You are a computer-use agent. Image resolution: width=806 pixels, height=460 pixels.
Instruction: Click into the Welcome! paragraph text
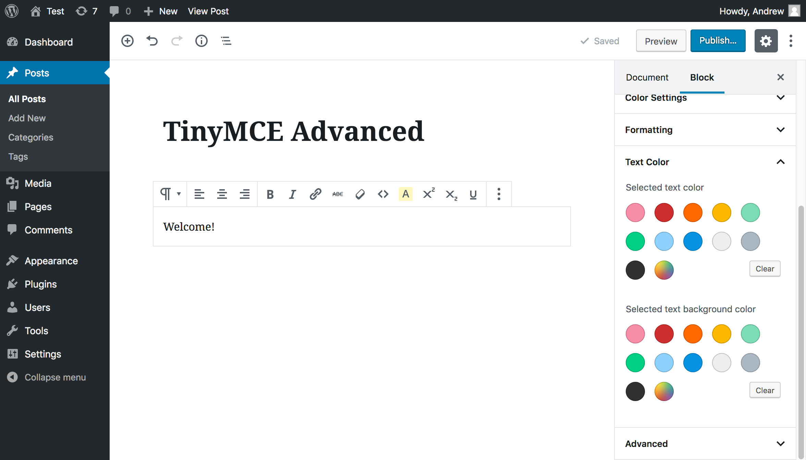[189, 227]
